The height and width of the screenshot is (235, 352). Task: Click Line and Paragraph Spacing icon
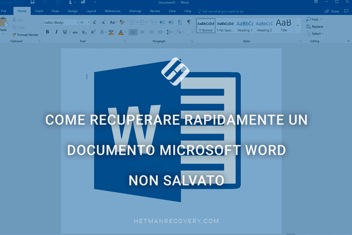pos(169,32)
